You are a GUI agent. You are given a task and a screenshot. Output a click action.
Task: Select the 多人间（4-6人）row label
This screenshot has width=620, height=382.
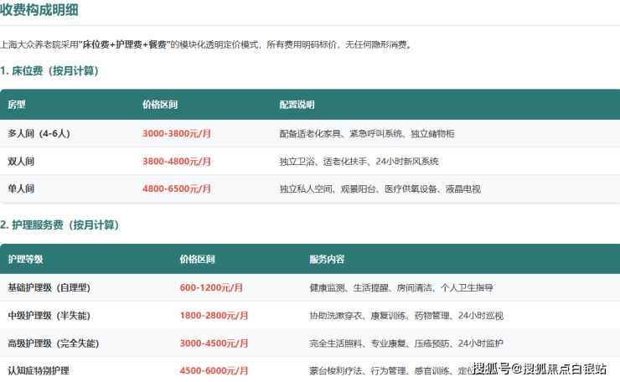(38, 133)
